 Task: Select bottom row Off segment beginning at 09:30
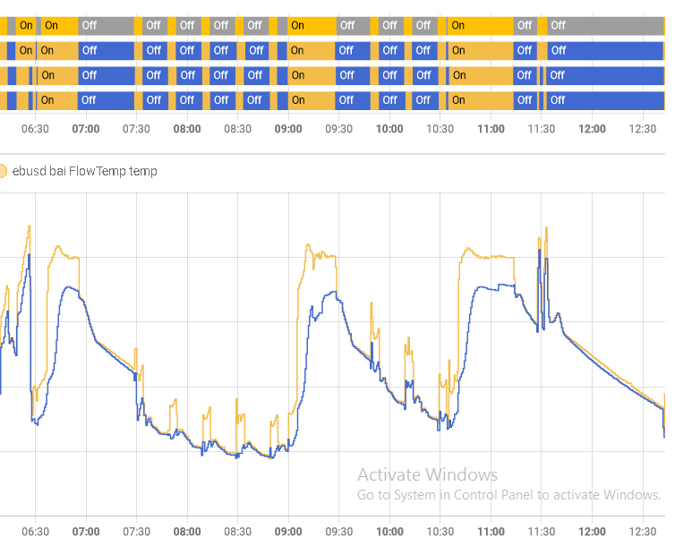[353, 99]
